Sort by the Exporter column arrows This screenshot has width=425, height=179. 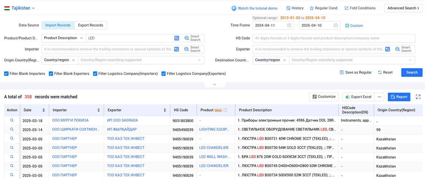pyautogui.click(x=165, y=110)
